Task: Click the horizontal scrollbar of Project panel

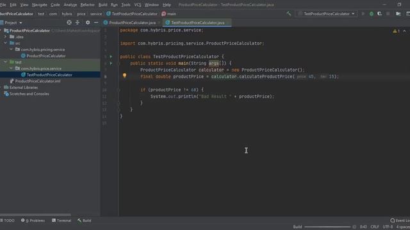Action: point(35,215)
